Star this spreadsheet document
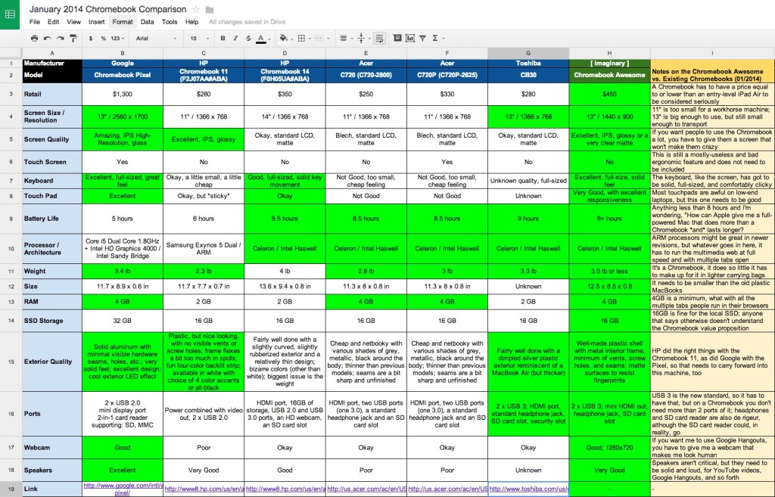The image size is (775, 497). 196,9
